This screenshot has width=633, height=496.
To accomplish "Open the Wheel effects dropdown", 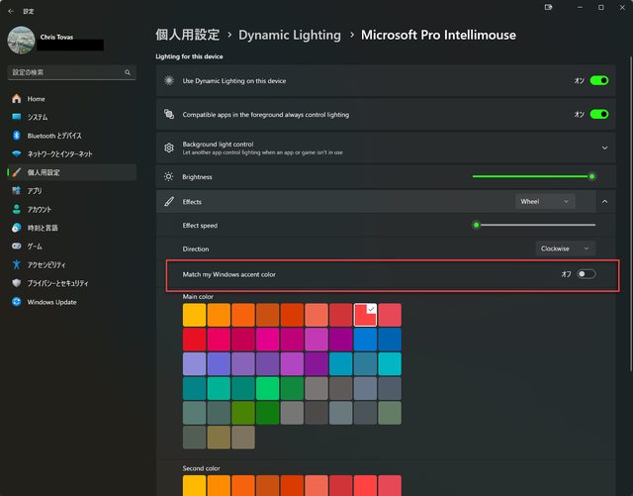I will click(x=545, y=201).
